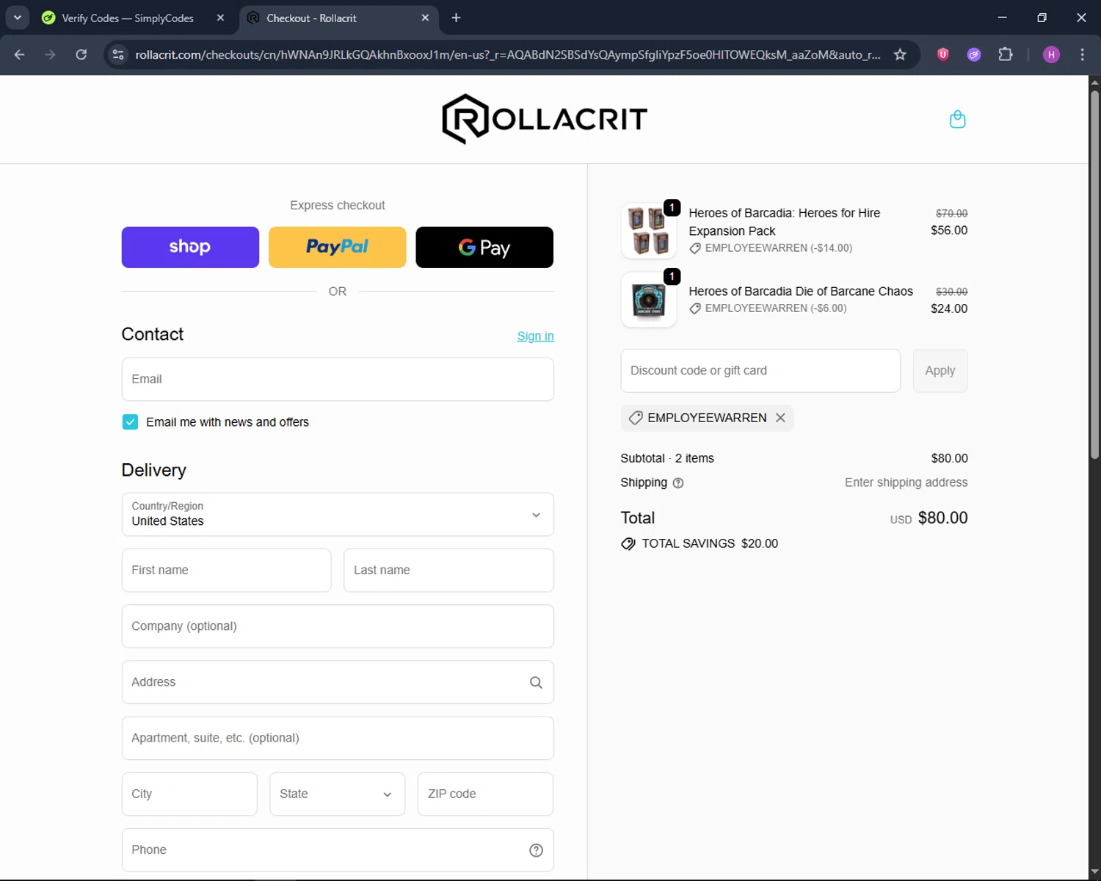
Task: Click the browser back arrow
Action: [x=20, y=54]
